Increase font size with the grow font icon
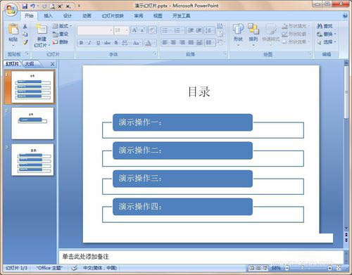Screen dimensions: 352x275 [x=134, y=30]
